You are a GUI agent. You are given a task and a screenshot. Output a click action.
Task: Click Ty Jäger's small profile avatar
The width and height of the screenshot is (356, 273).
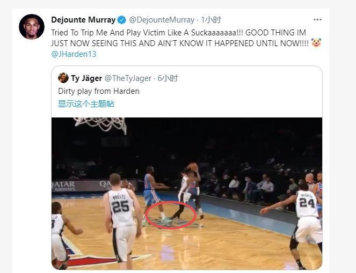point(63,78)
